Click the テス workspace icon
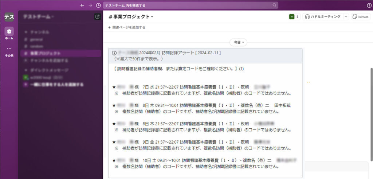 coord(9,17)
